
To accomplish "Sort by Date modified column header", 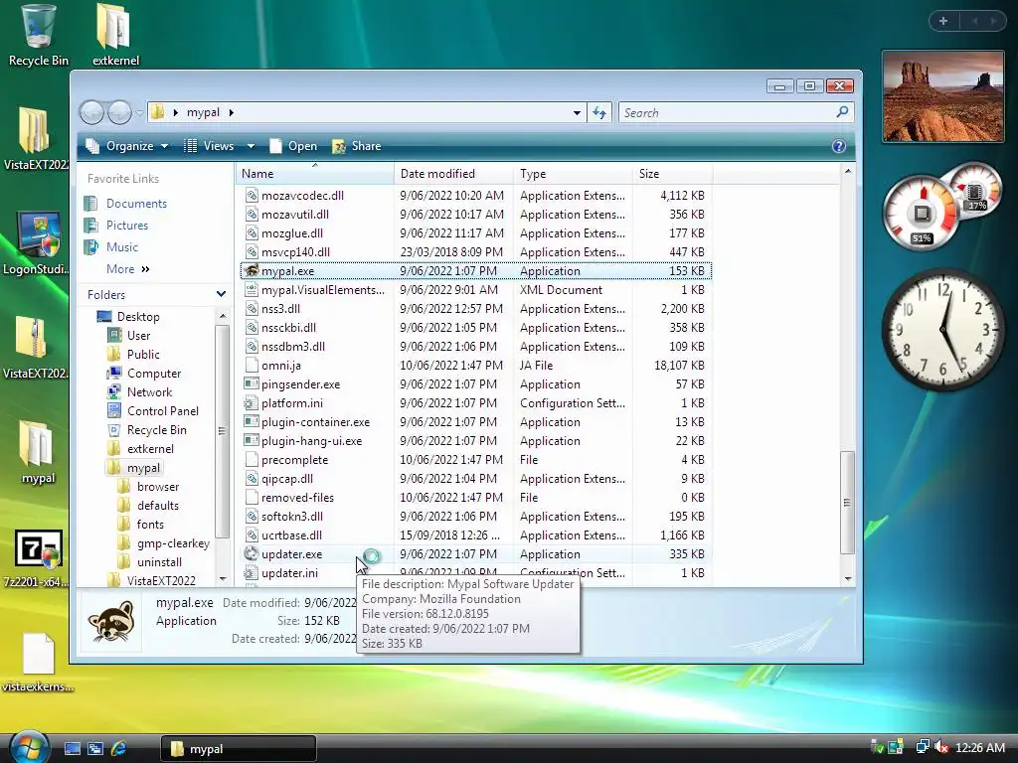I will [453, 173].
